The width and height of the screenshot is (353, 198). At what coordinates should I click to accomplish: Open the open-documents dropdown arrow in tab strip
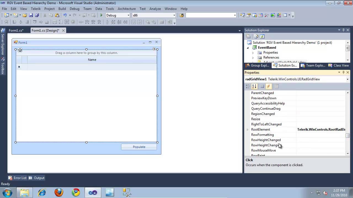click(239, 31)
